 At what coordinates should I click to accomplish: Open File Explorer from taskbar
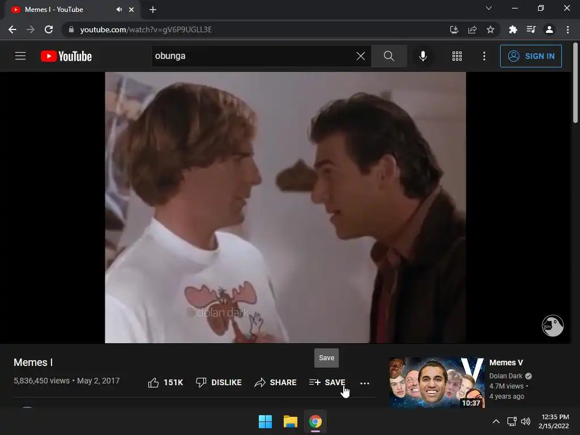tap(291, 421)
